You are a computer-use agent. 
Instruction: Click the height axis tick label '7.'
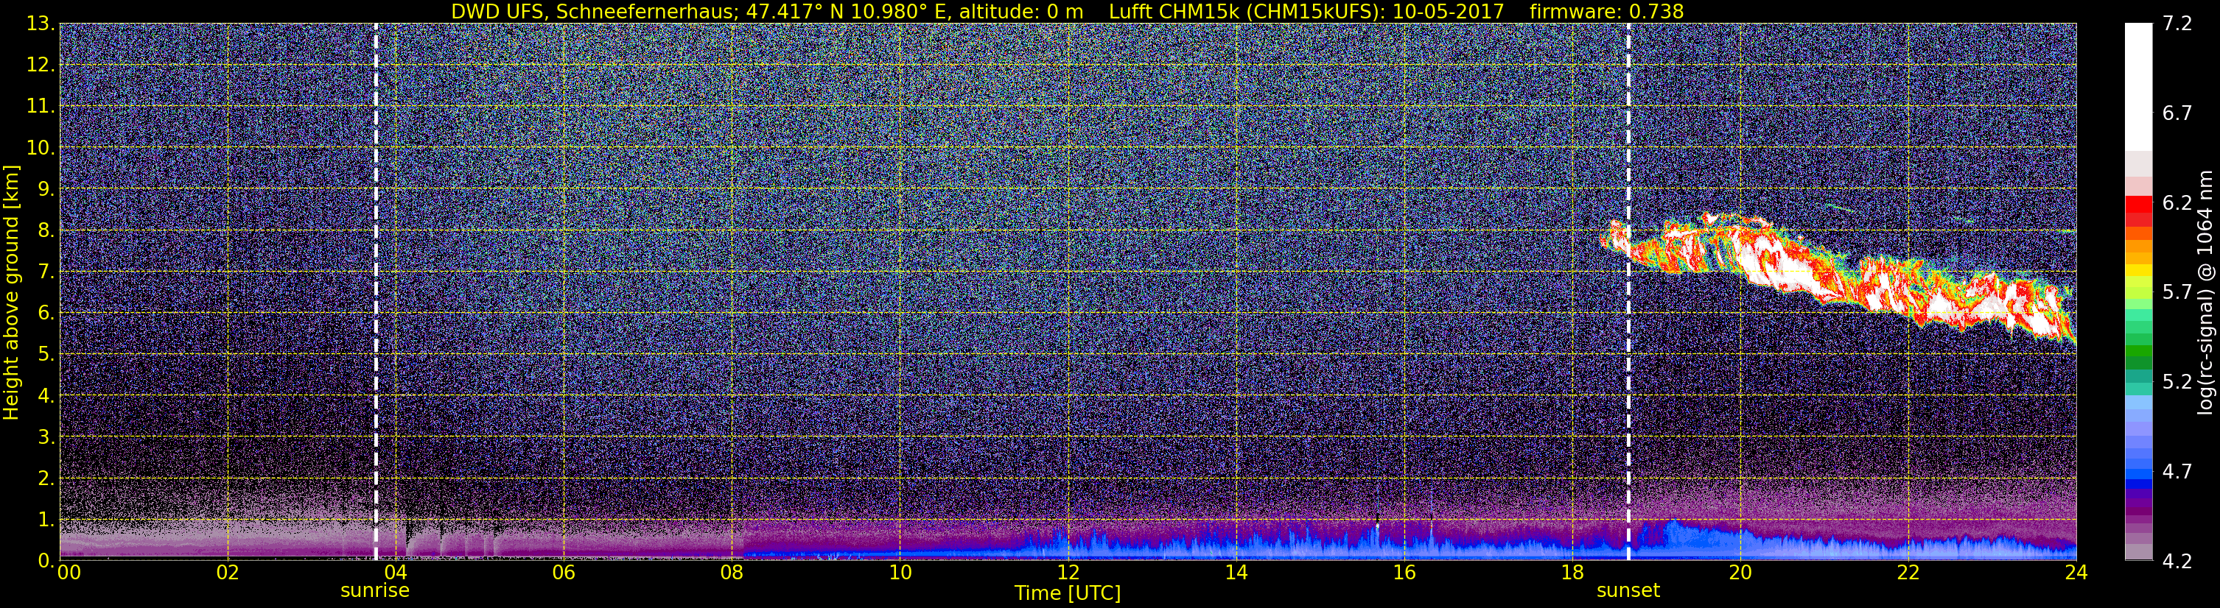point(46,272)
